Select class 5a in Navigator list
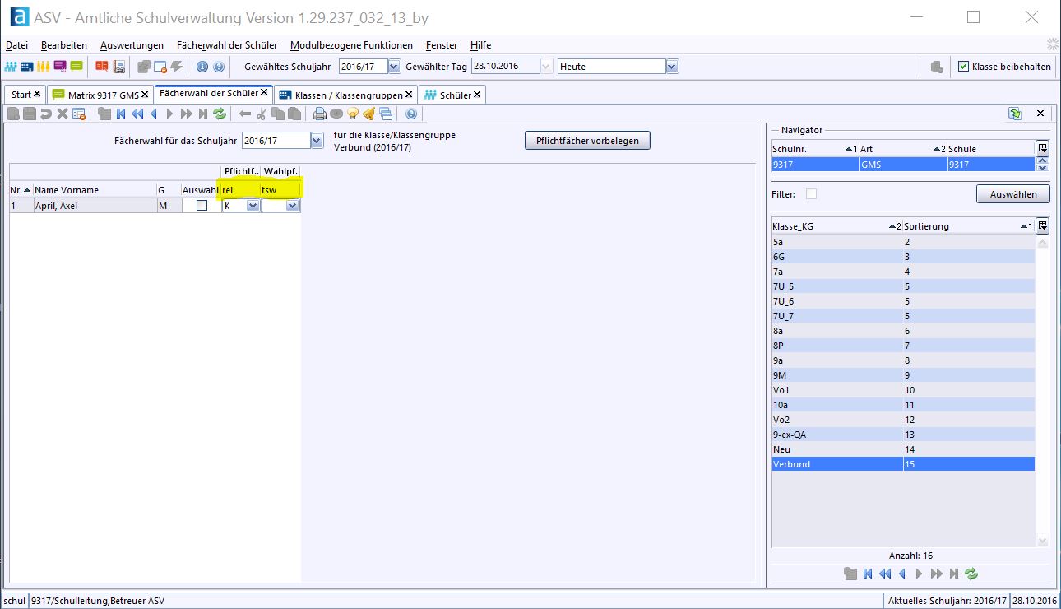Image resolution: width=1061 pixels, height=609 pixels. pos(903,242)
